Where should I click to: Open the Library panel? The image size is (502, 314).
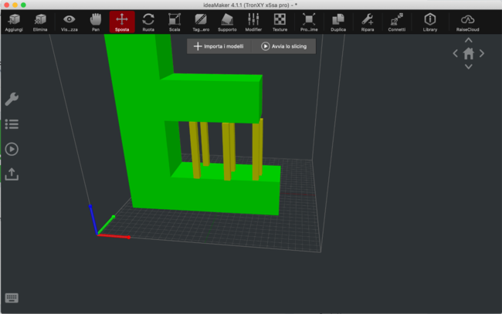pyautogui.click(x=430, y=21)
